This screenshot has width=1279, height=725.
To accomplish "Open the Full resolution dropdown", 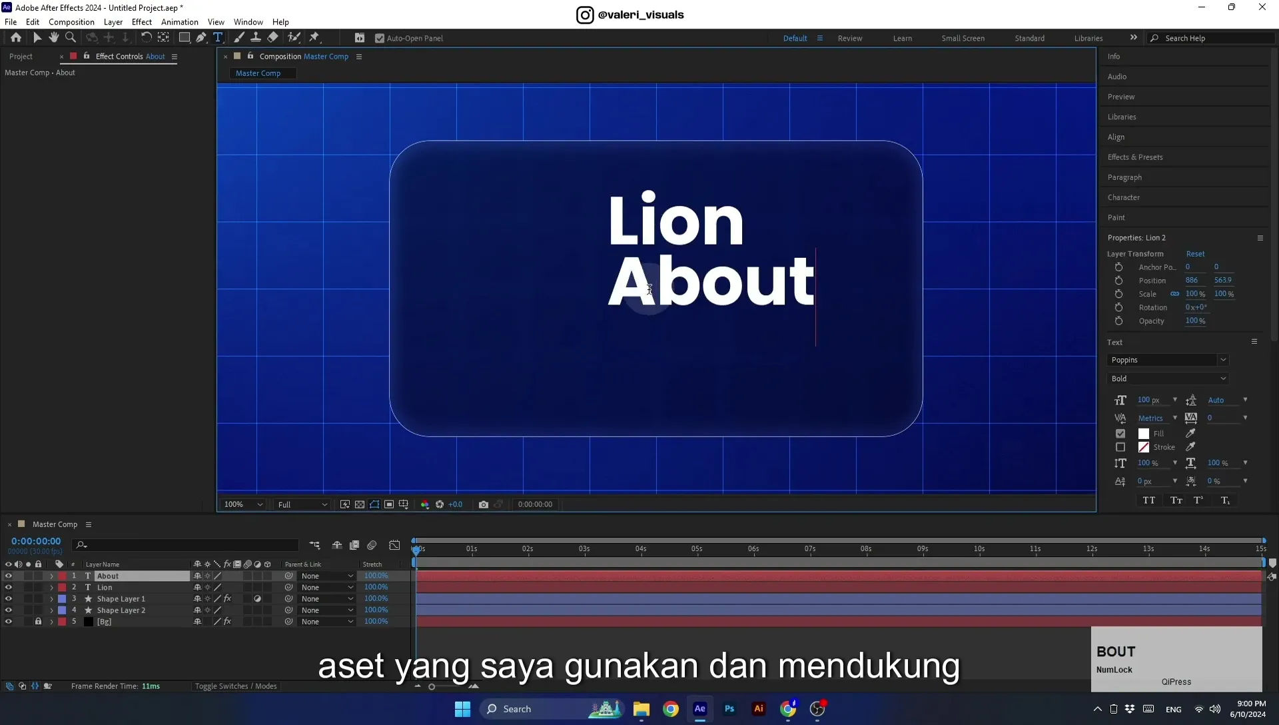I will coord(302,504).
